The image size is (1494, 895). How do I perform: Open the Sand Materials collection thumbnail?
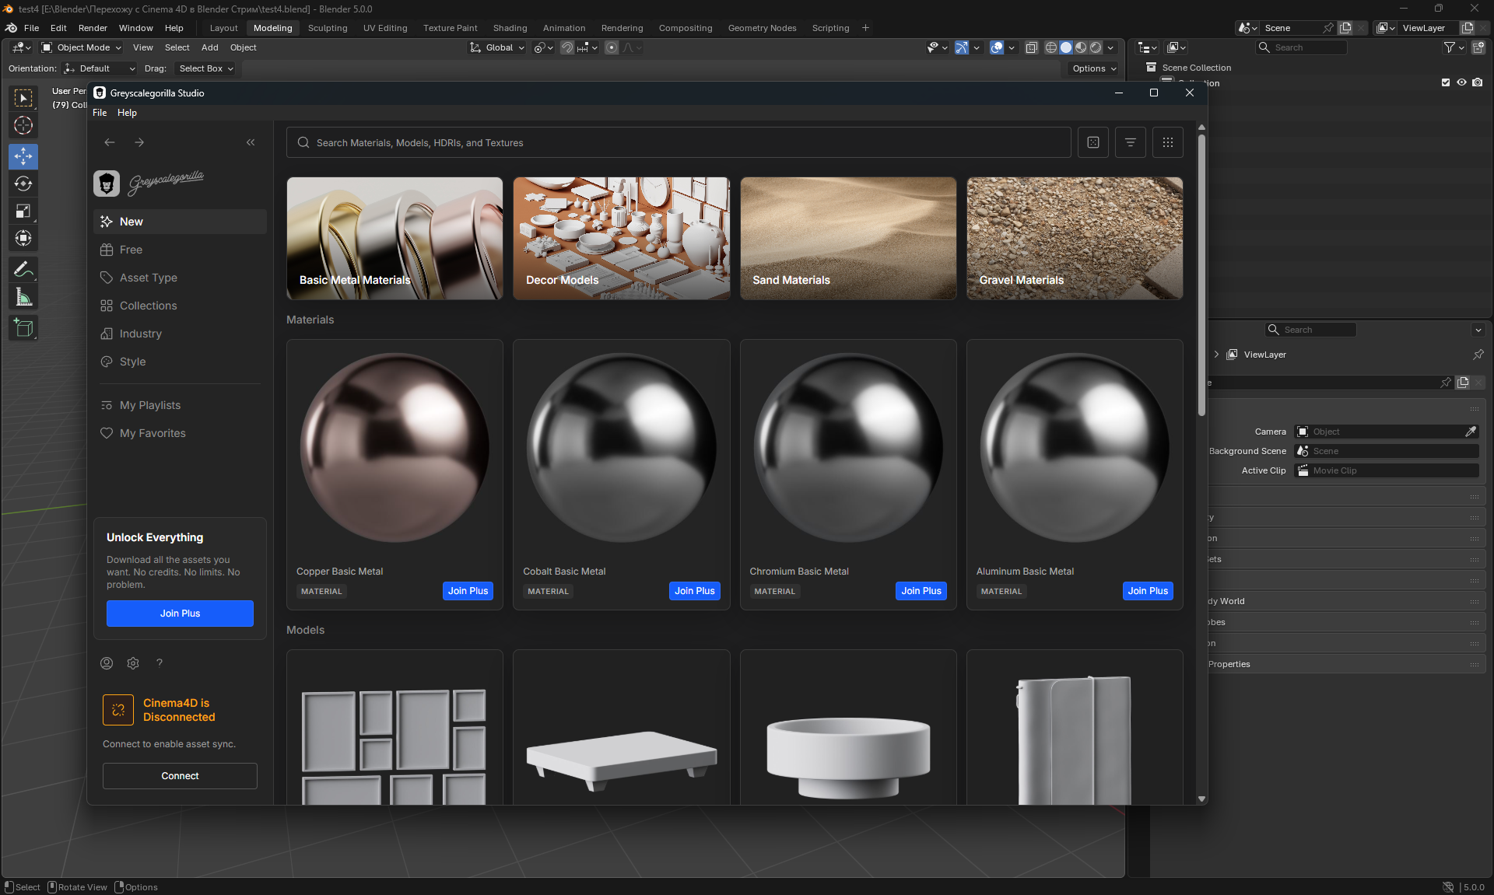pyautogui.click(x=848, y=238)
